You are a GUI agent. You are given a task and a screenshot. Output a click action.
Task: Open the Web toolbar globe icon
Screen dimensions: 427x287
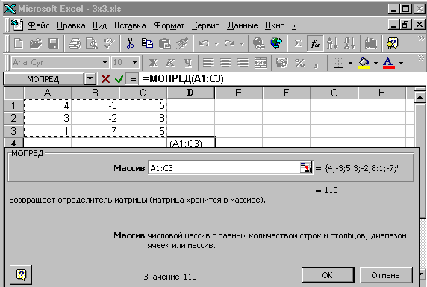pos(276,43)
